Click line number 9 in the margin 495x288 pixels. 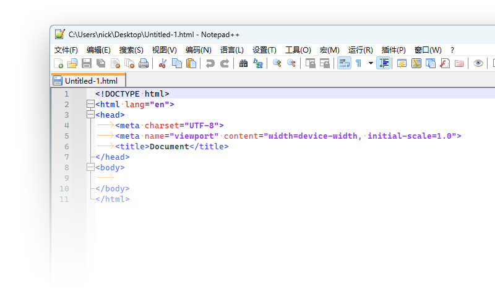pyautogui.click(x=66, y=178)
